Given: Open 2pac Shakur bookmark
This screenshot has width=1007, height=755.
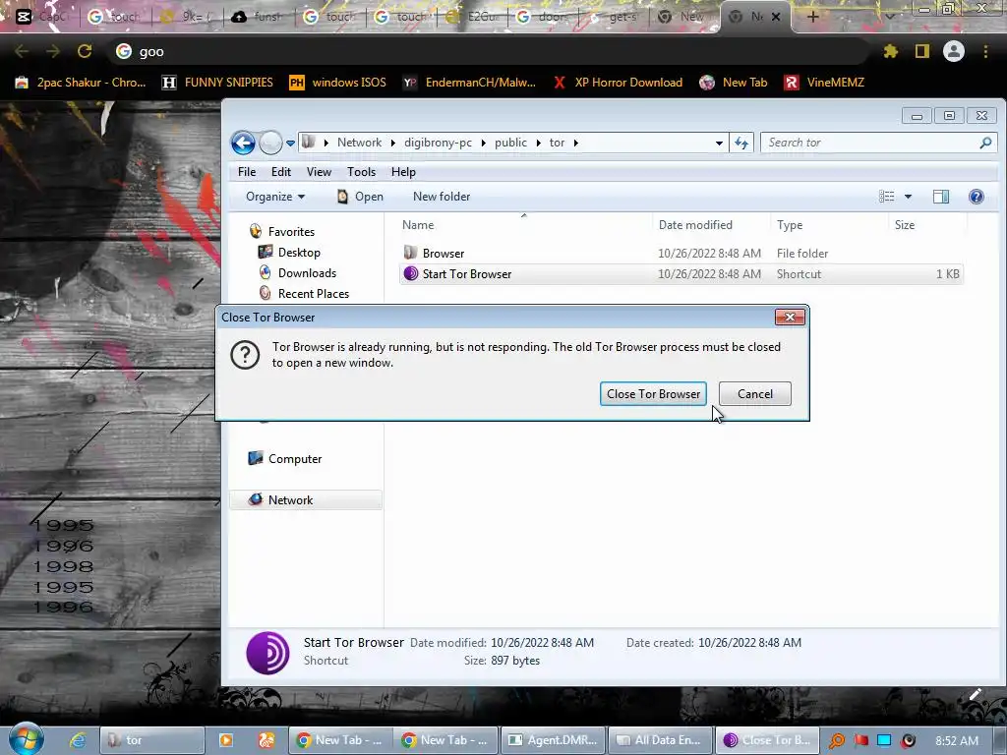Looking at the screenshot, I should point(81,83).
